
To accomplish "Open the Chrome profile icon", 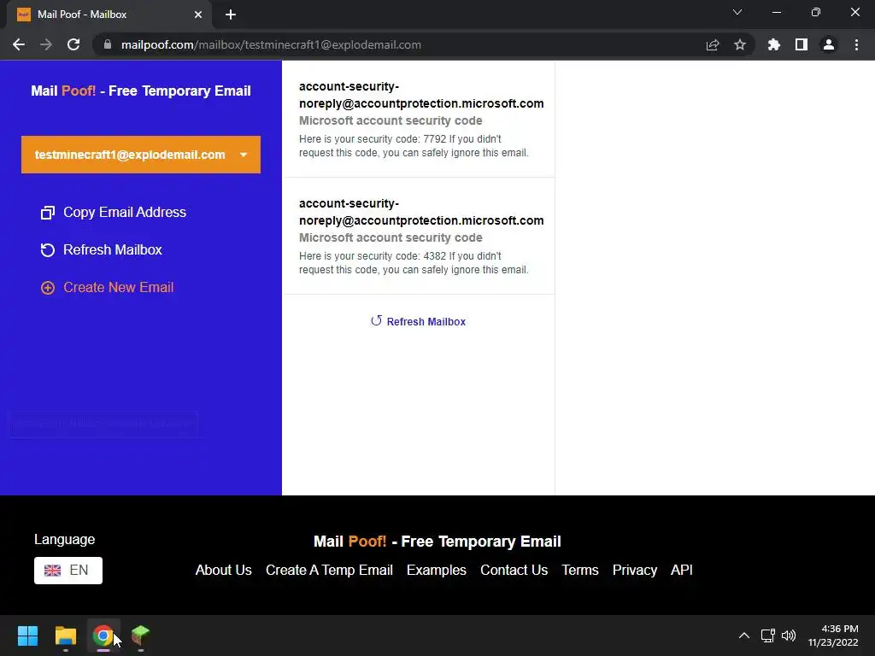I will [x=829, y=44].
